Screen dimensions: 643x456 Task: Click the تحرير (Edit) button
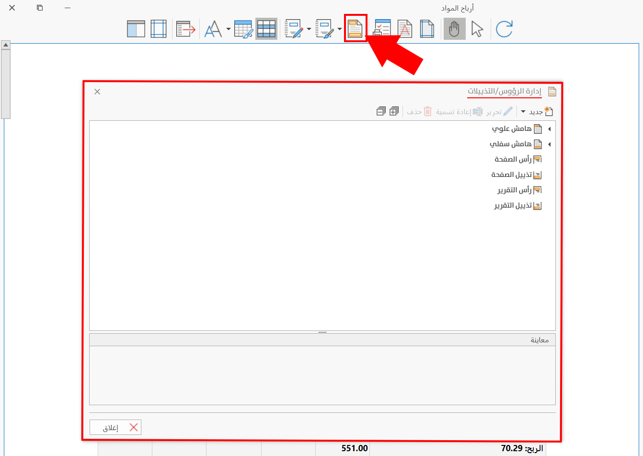click(x=500, y=112)
